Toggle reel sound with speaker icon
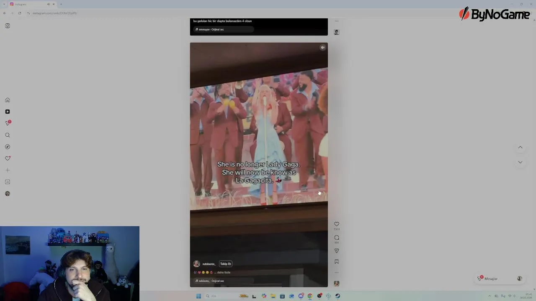This screenshot has height=301, width=536. (323, 48)
